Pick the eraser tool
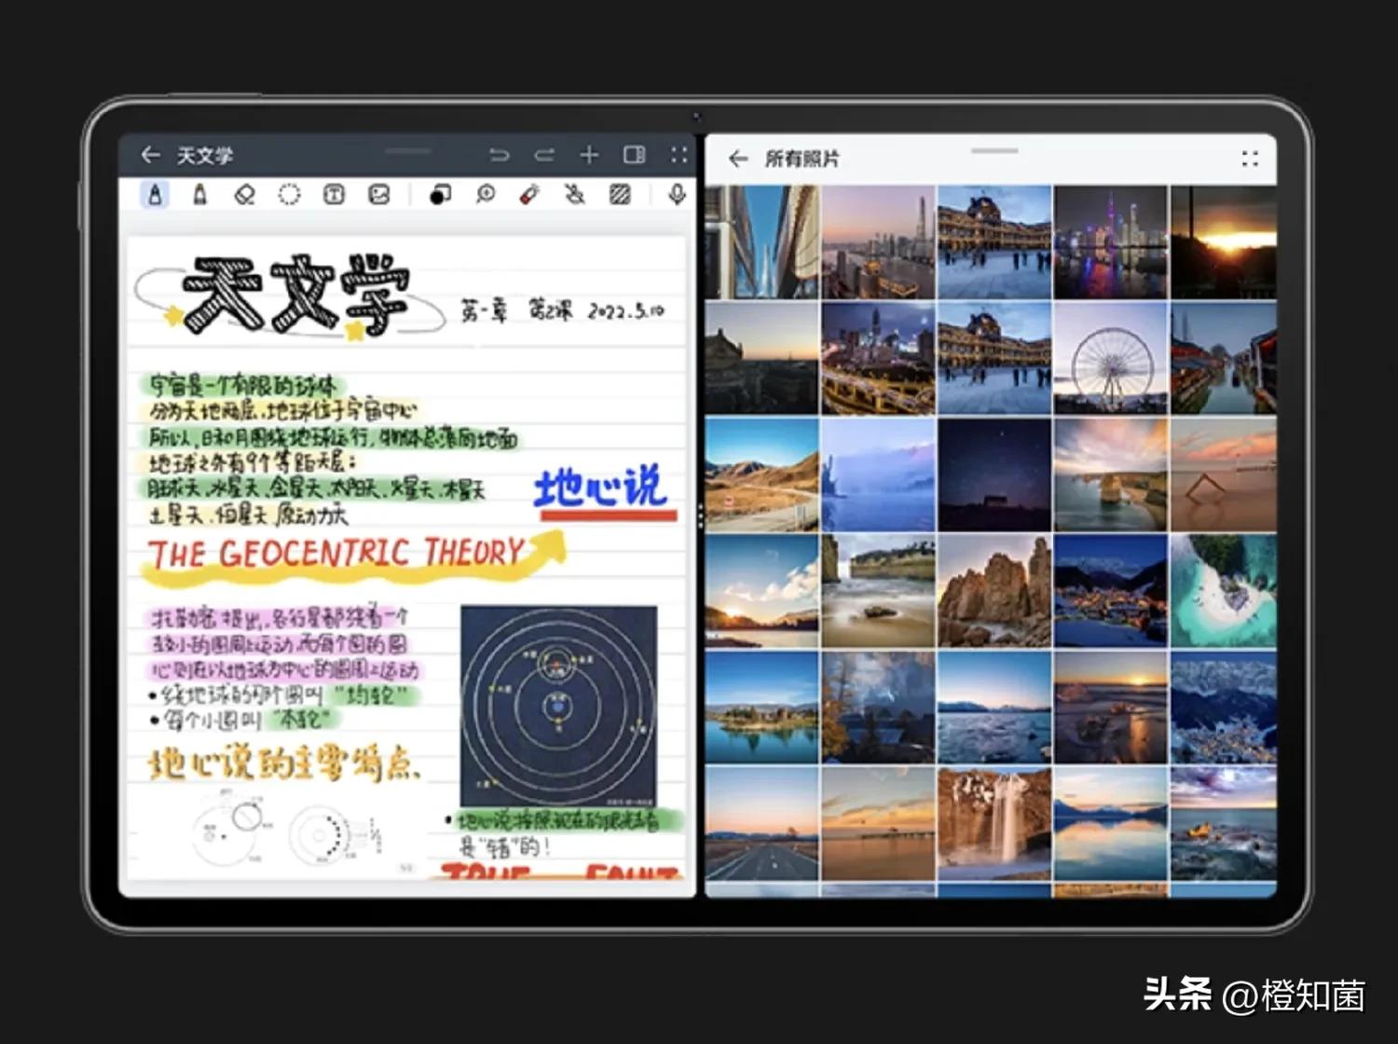Image resolution: width=1398 pixels, height=1044 pixels. (x=246, y=195)
